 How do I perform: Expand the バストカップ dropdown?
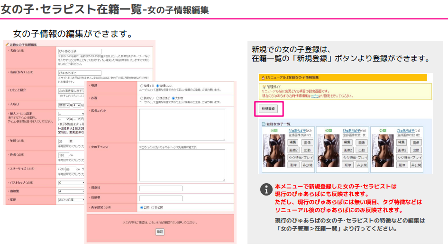click(71, 182)
